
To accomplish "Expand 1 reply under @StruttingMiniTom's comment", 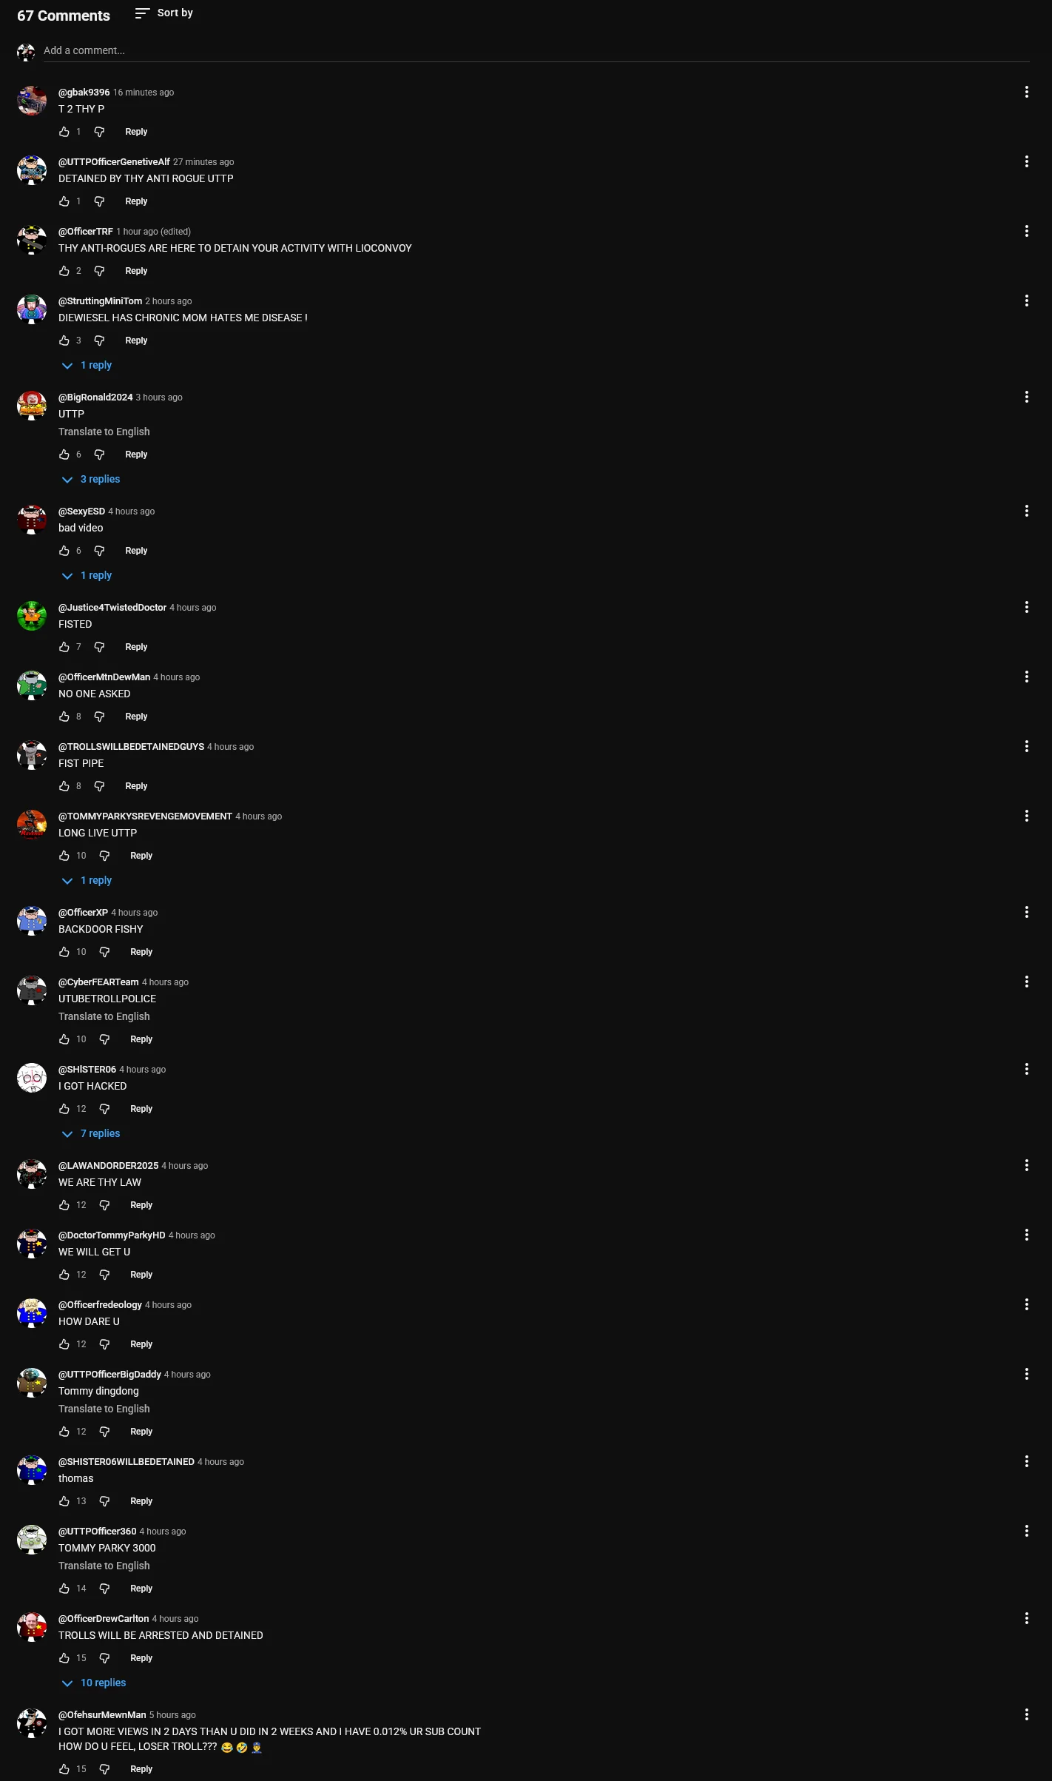I will click(87, 365).
